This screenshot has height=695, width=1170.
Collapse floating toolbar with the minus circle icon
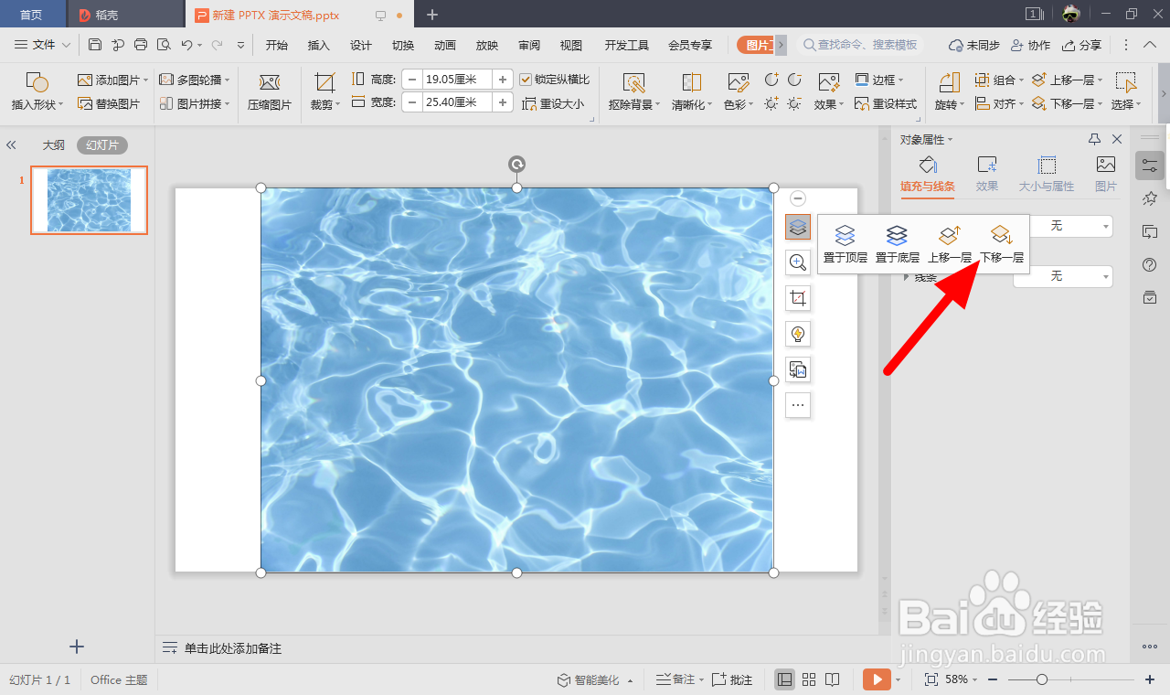point(798,198)
